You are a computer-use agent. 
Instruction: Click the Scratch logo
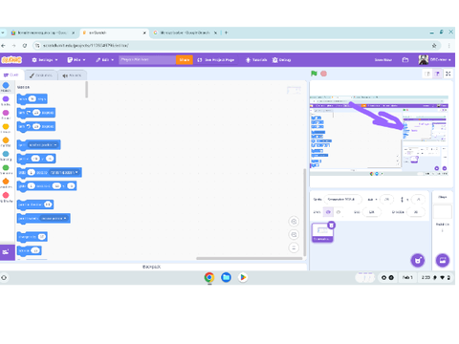coord(11,59)
